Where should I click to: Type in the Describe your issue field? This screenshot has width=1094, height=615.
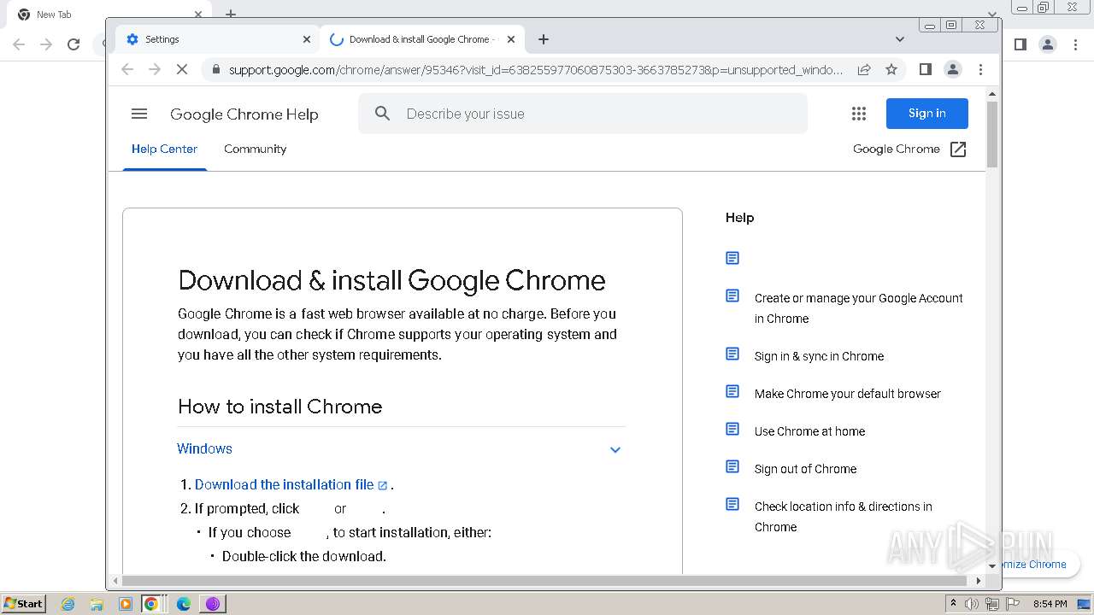(583, 114)
